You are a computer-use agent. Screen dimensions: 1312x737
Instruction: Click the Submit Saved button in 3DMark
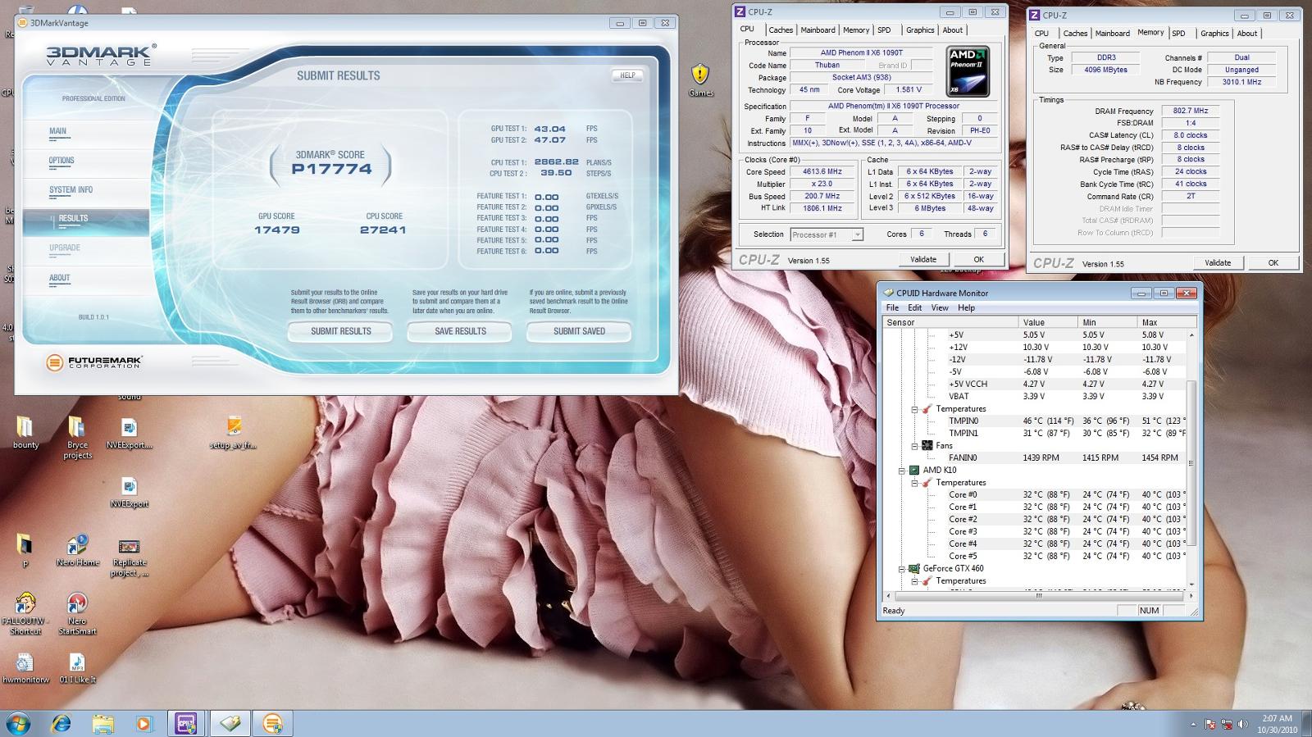[579, 331]
